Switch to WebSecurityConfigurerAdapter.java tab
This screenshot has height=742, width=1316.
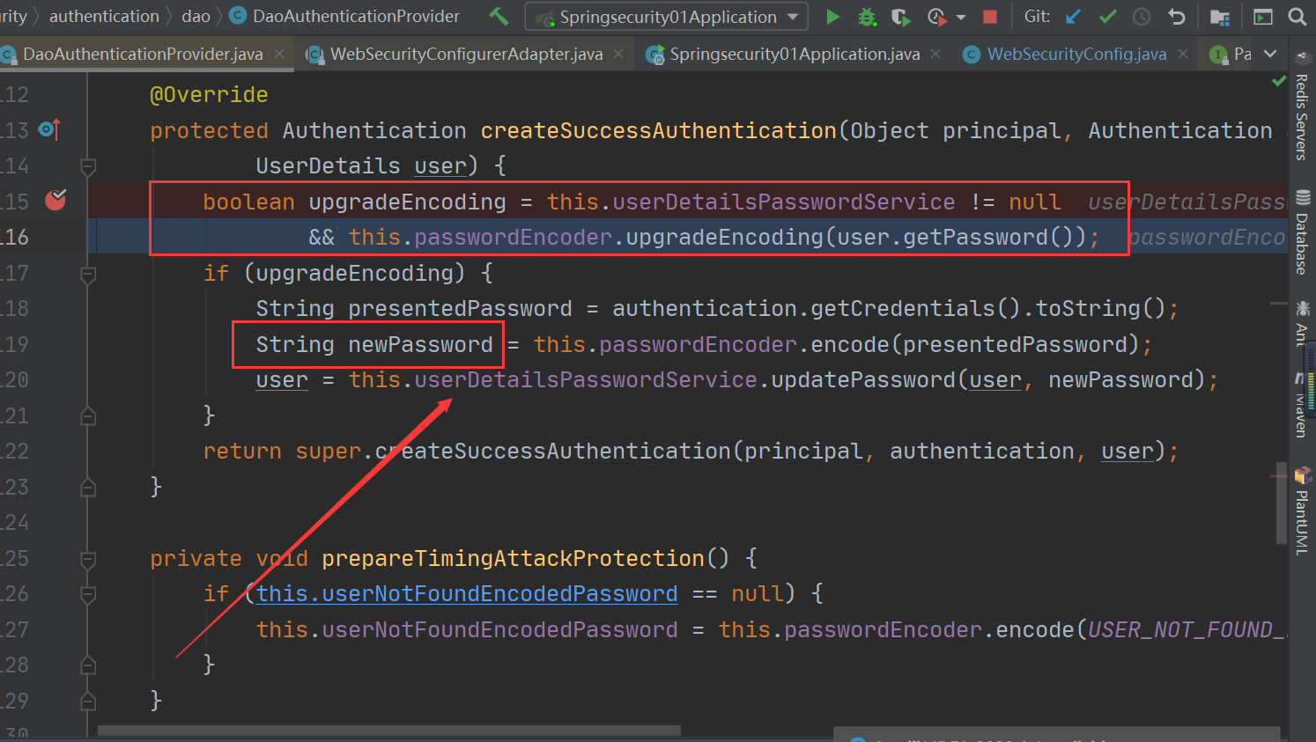click(466, 55)
